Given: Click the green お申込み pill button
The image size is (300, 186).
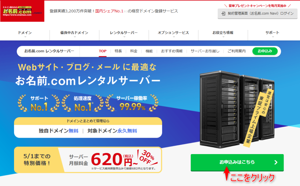Looking at the screenshot, I should 265,51.
